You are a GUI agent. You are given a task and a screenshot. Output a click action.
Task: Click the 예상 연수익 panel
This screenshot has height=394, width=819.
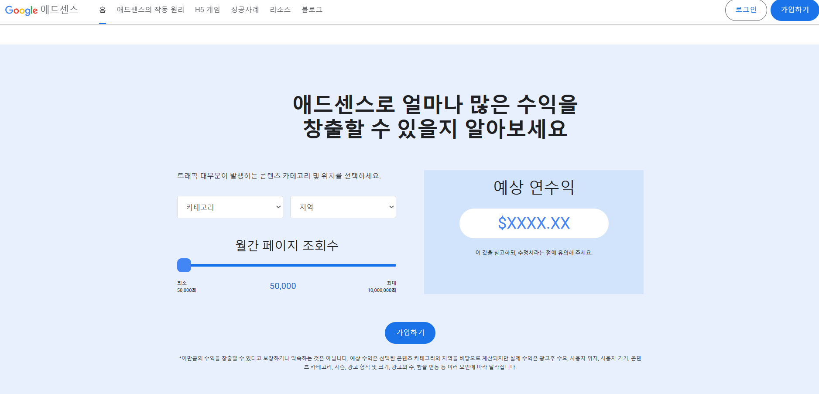point(534,188)
